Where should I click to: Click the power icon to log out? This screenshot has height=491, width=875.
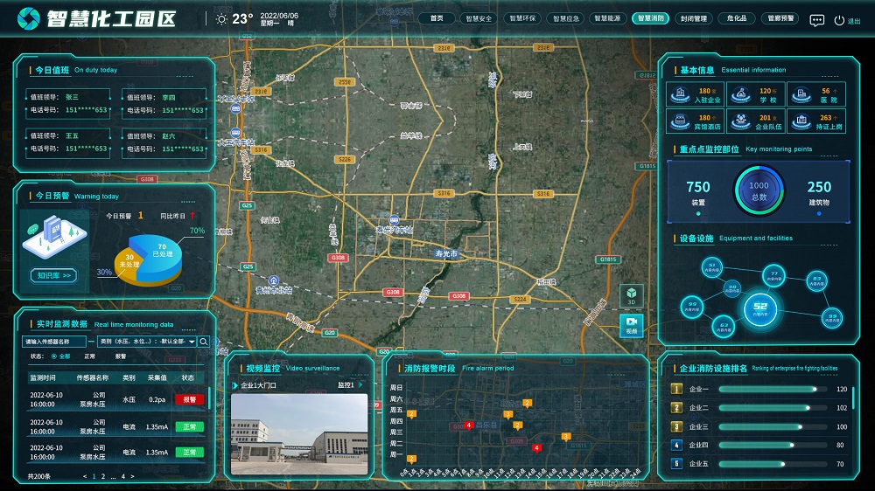coord(839,20)
